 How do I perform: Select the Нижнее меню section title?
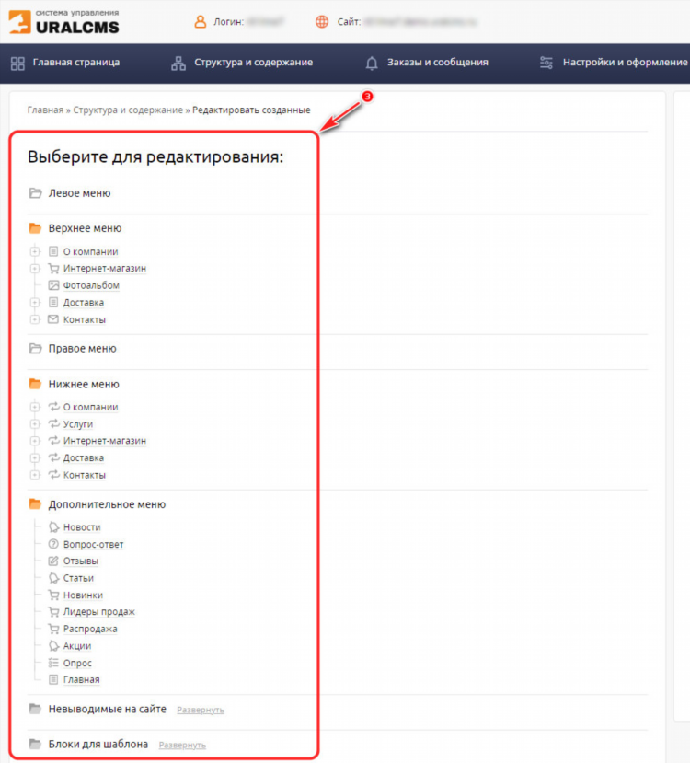tap(84, 384)
